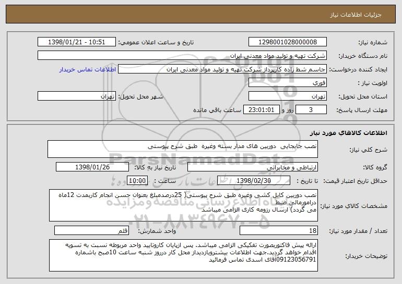The image size is (402, 284).
Task: Click the شهر محل تحویل field
Action: coord(77,96)
